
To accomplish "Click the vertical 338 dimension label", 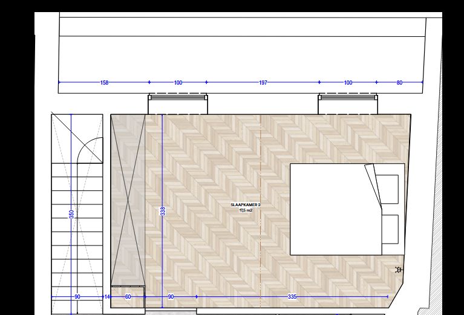I will tap(162, 210).
